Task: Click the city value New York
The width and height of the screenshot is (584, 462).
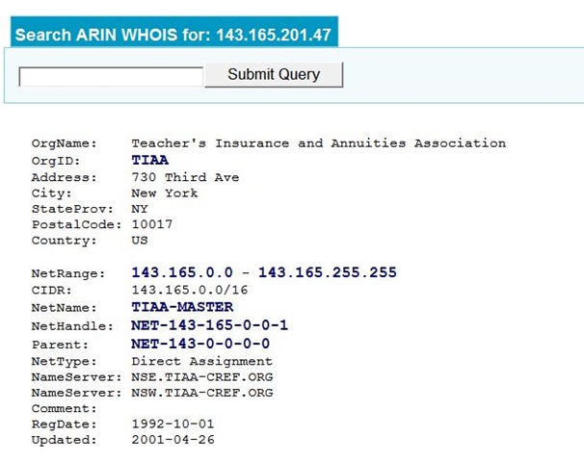Action: click(165, 193)
